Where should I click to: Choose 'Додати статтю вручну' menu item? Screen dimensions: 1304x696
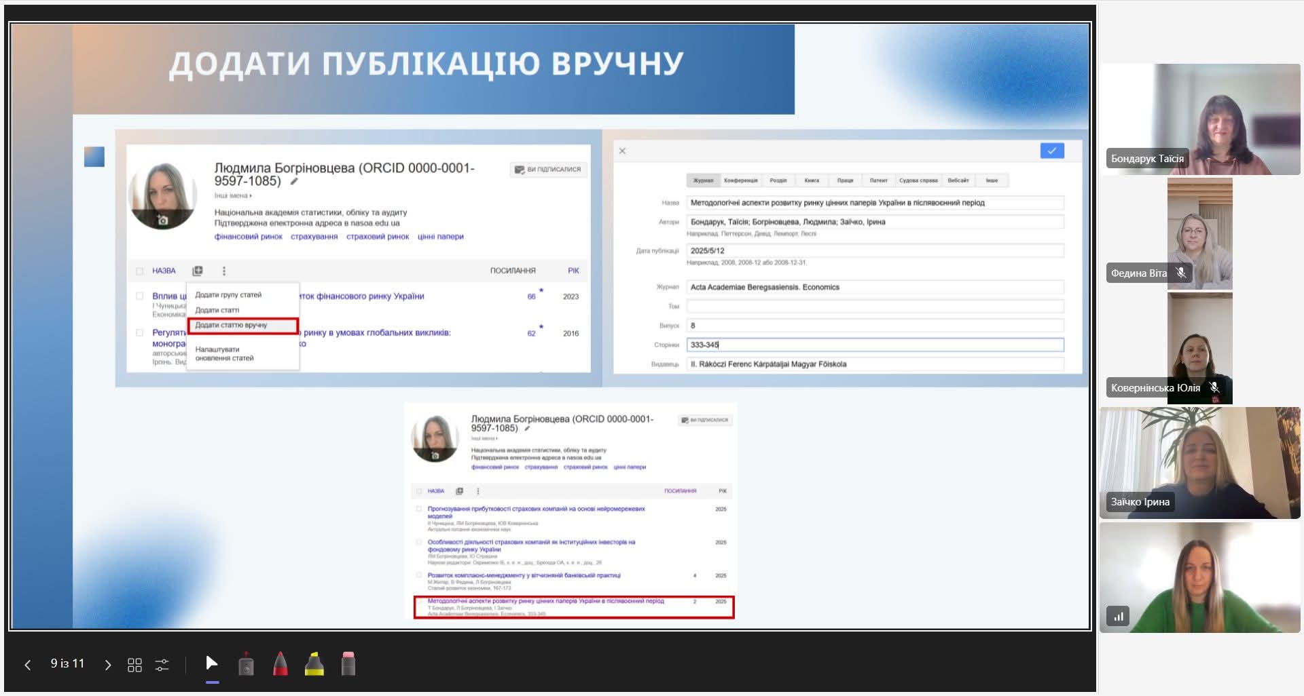coord(231,326)
